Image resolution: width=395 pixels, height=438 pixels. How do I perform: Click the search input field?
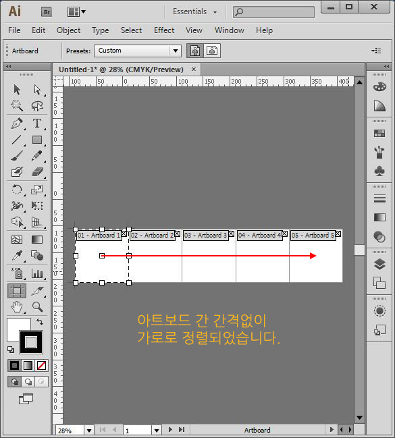(273, 12)
